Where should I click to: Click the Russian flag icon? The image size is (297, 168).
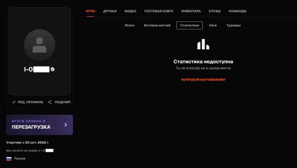point(9,159)
